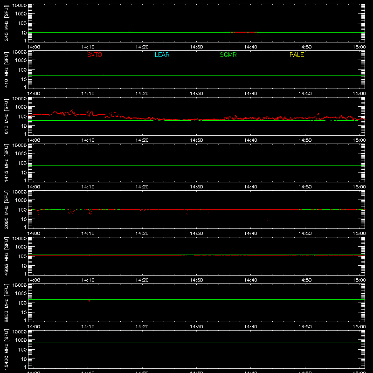Click 14:20 tick label under 410 MHz panel

(x=142, y=94)
